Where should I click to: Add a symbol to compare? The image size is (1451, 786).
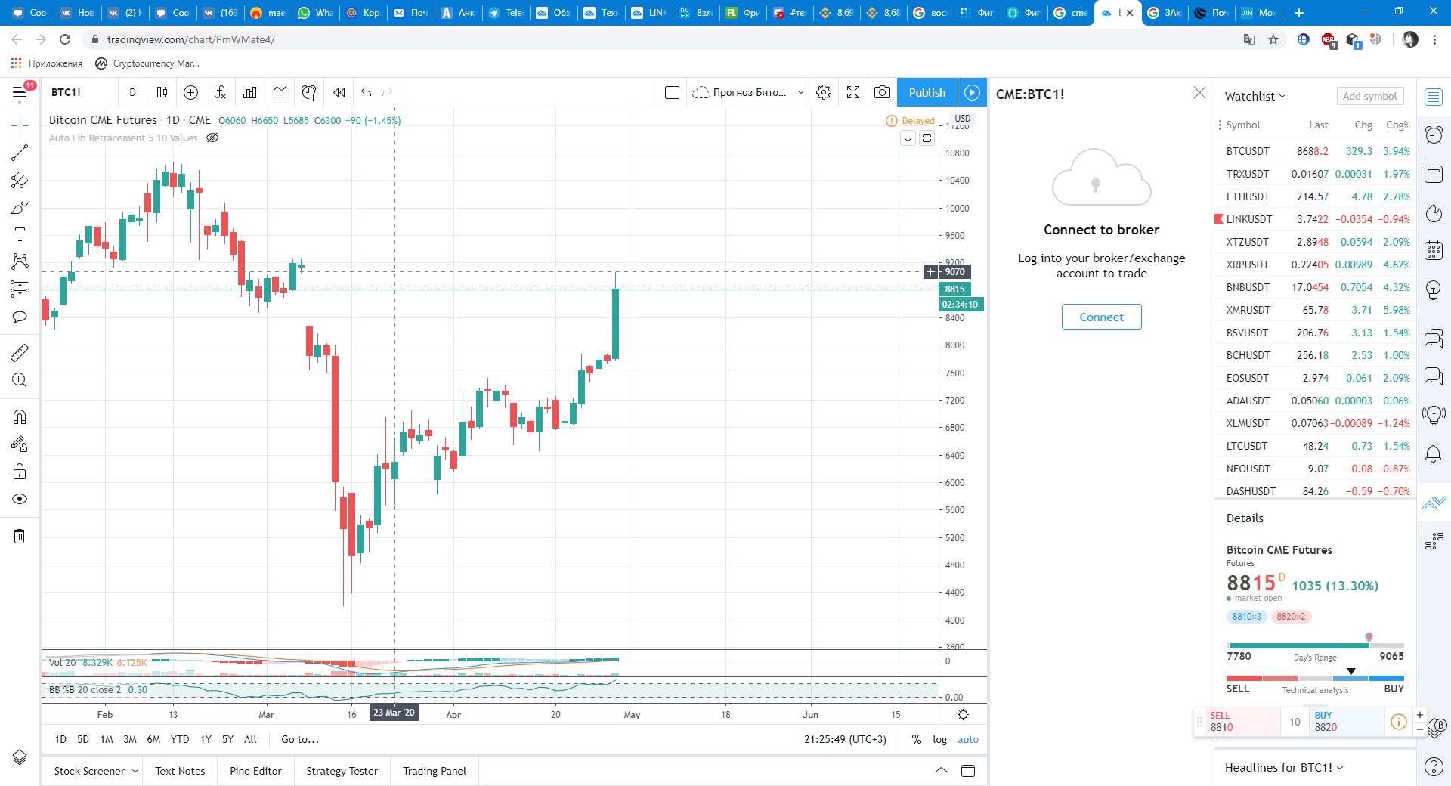tap(191, 92)
